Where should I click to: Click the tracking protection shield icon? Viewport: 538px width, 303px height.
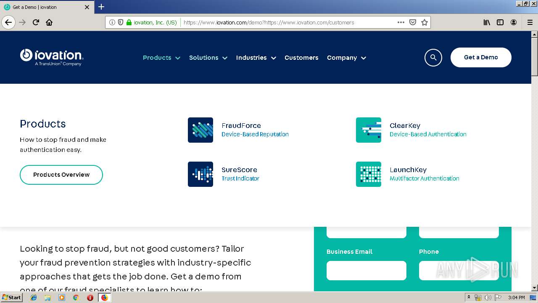pos(121,22)
